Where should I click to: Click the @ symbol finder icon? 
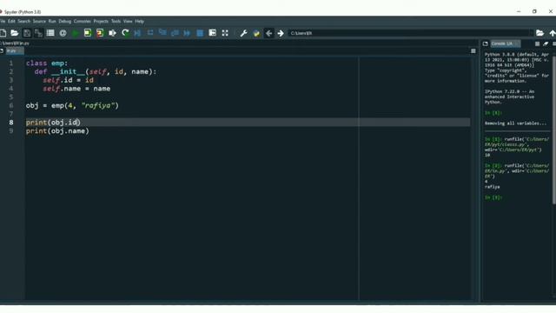point(63,33)
